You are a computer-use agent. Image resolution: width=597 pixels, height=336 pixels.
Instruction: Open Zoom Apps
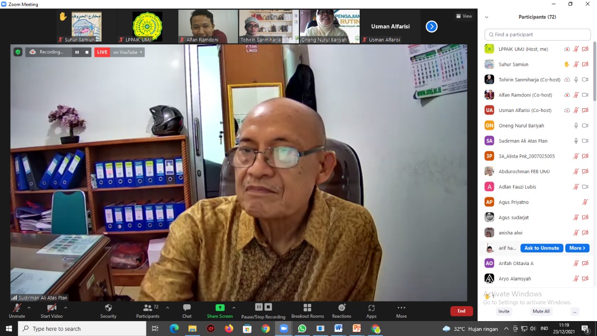click(x=371, y=311)
